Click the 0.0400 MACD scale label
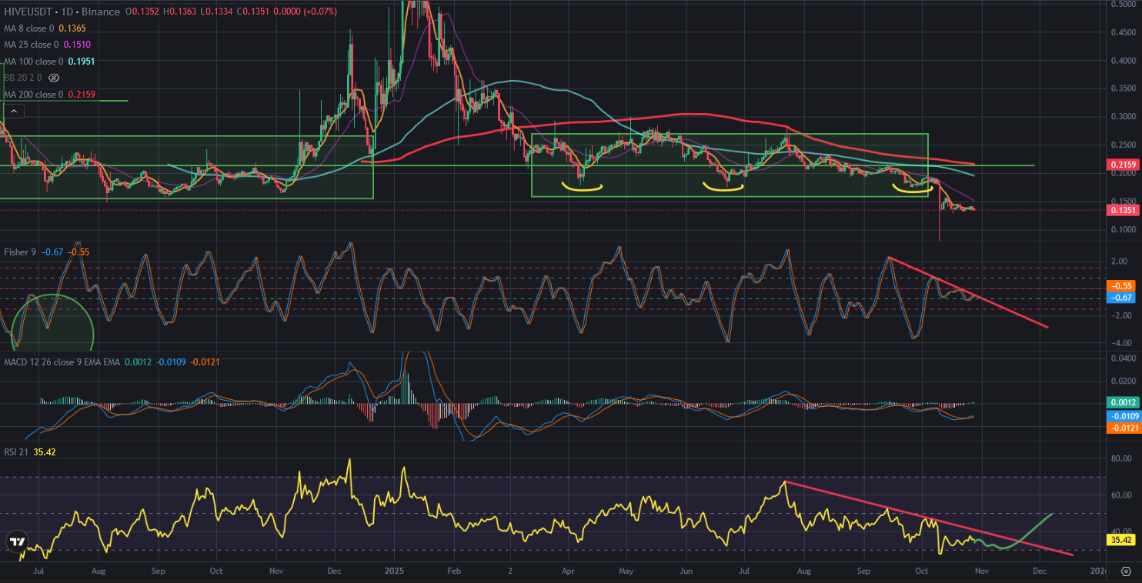1142x583 pixels. [x=1124, y=358]
